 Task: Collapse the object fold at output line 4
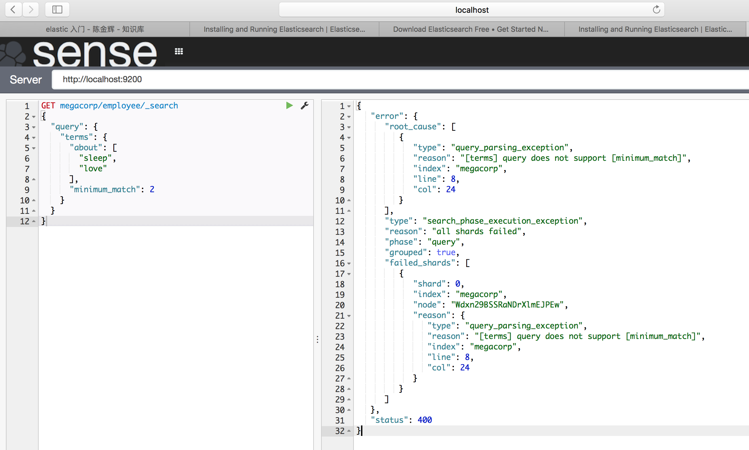point(349,138)
